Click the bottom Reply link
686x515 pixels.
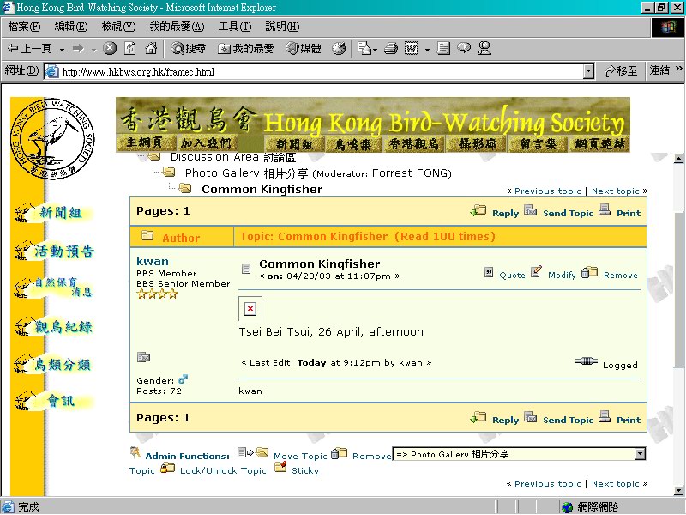[505, 420]
